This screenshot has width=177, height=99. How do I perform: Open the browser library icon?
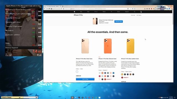click(147, 9)
